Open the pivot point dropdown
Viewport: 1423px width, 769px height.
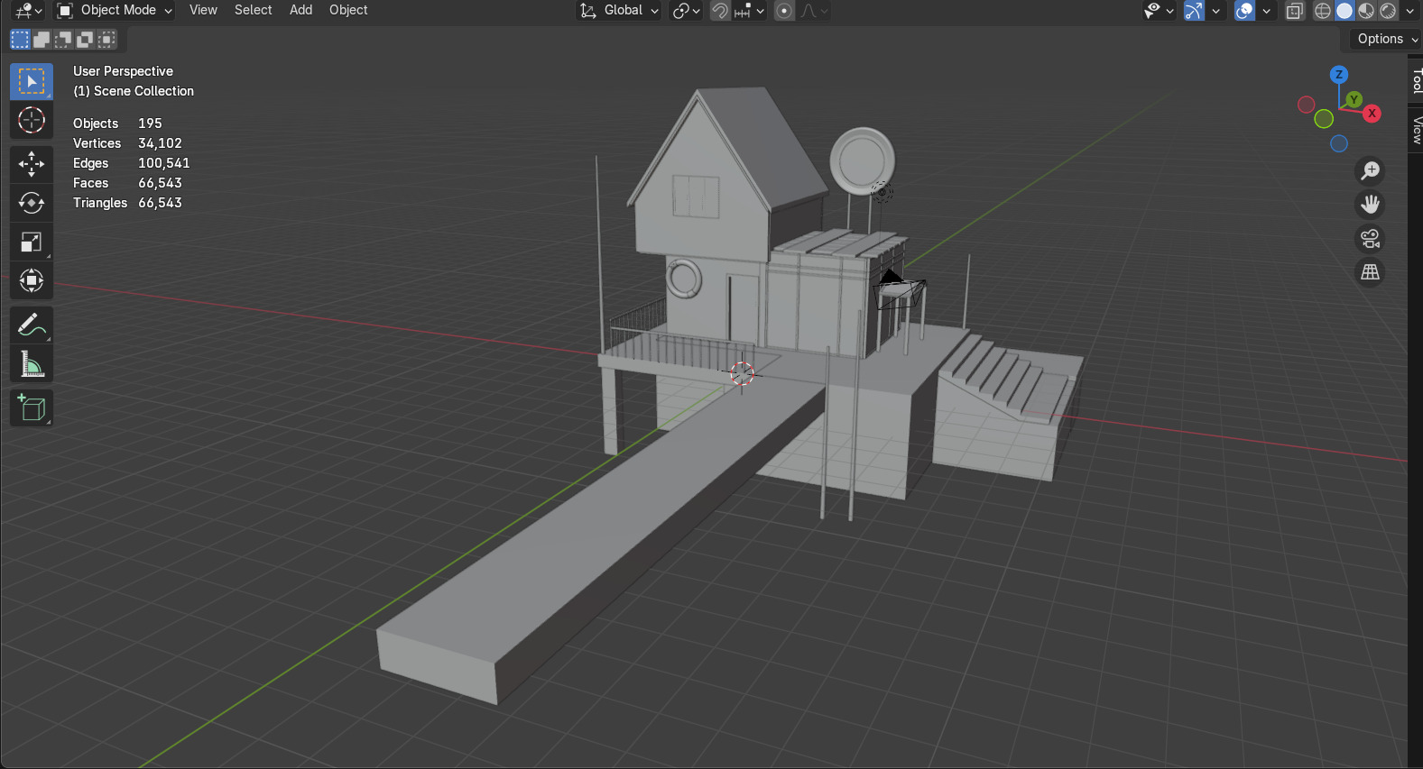(687, 11)
